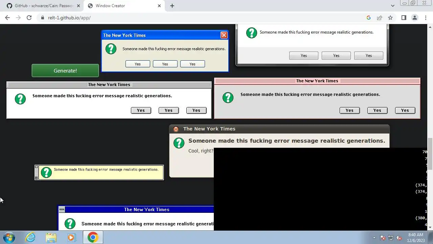The width and height of the screenshot is (433, 244).
Task: Close the blue XP-style New York Times dialog
Action: click(224, 35)
